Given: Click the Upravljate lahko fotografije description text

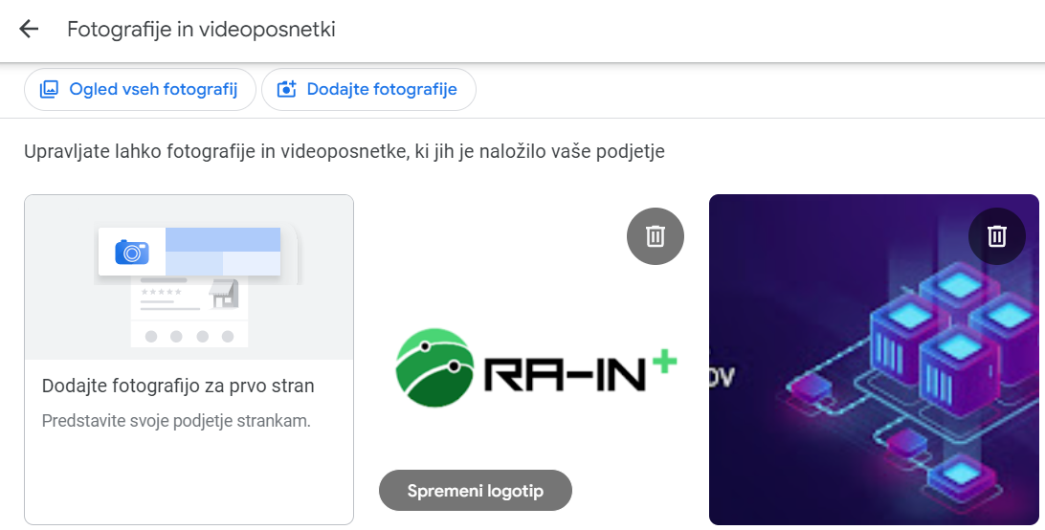Looking at the screenshot, I should tap(345, 151).
